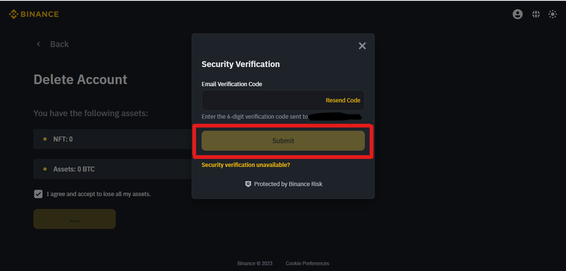566x271 pixels.
Task: Click the 'Security Verification' title
Action: pos(241,64)
